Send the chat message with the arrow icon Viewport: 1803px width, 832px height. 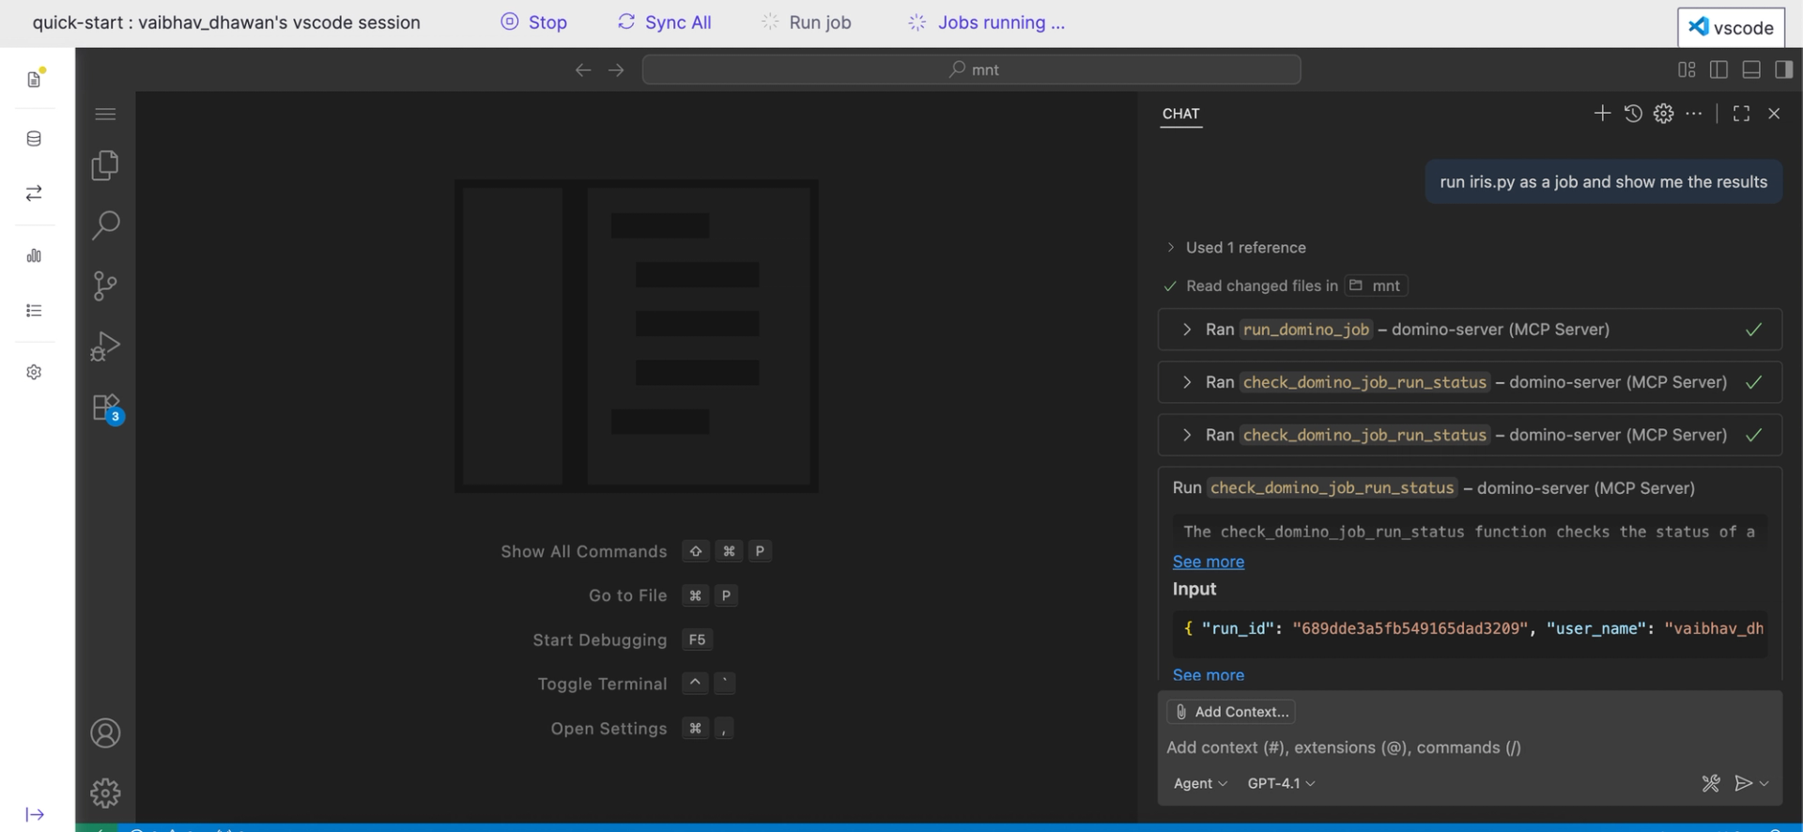pos(1743,783)
